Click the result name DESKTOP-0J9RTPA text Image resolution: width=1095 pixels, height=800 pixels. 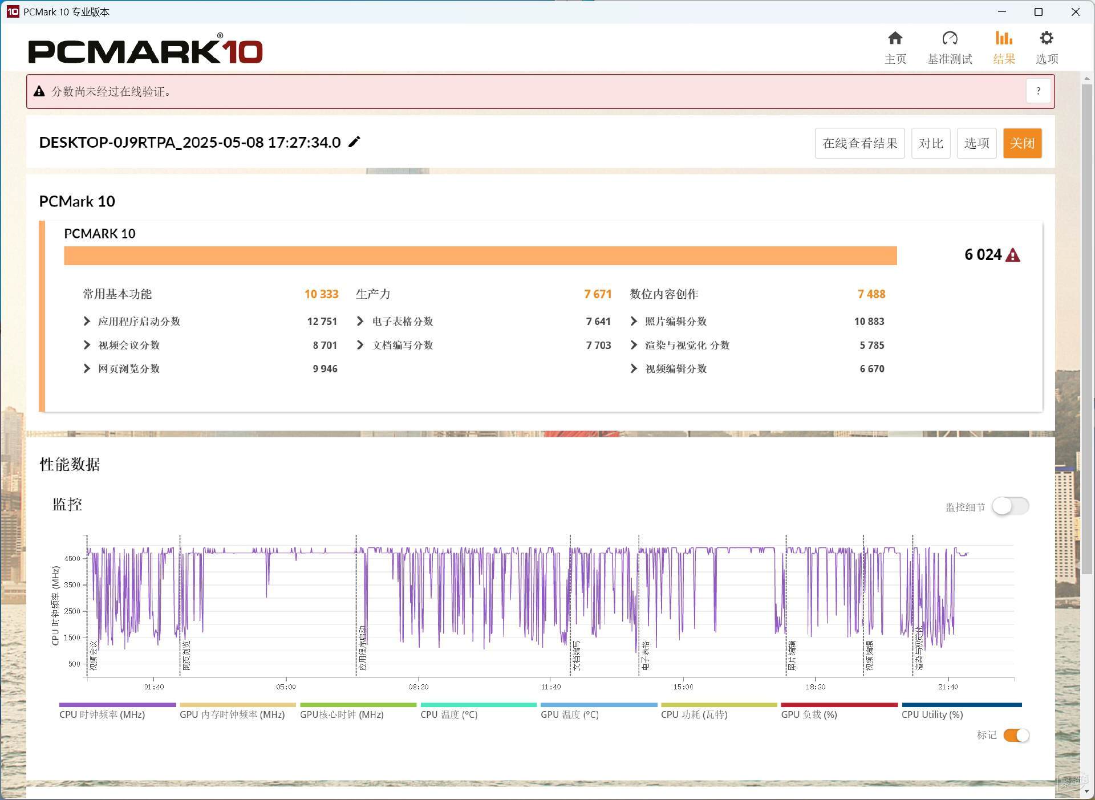190,142
